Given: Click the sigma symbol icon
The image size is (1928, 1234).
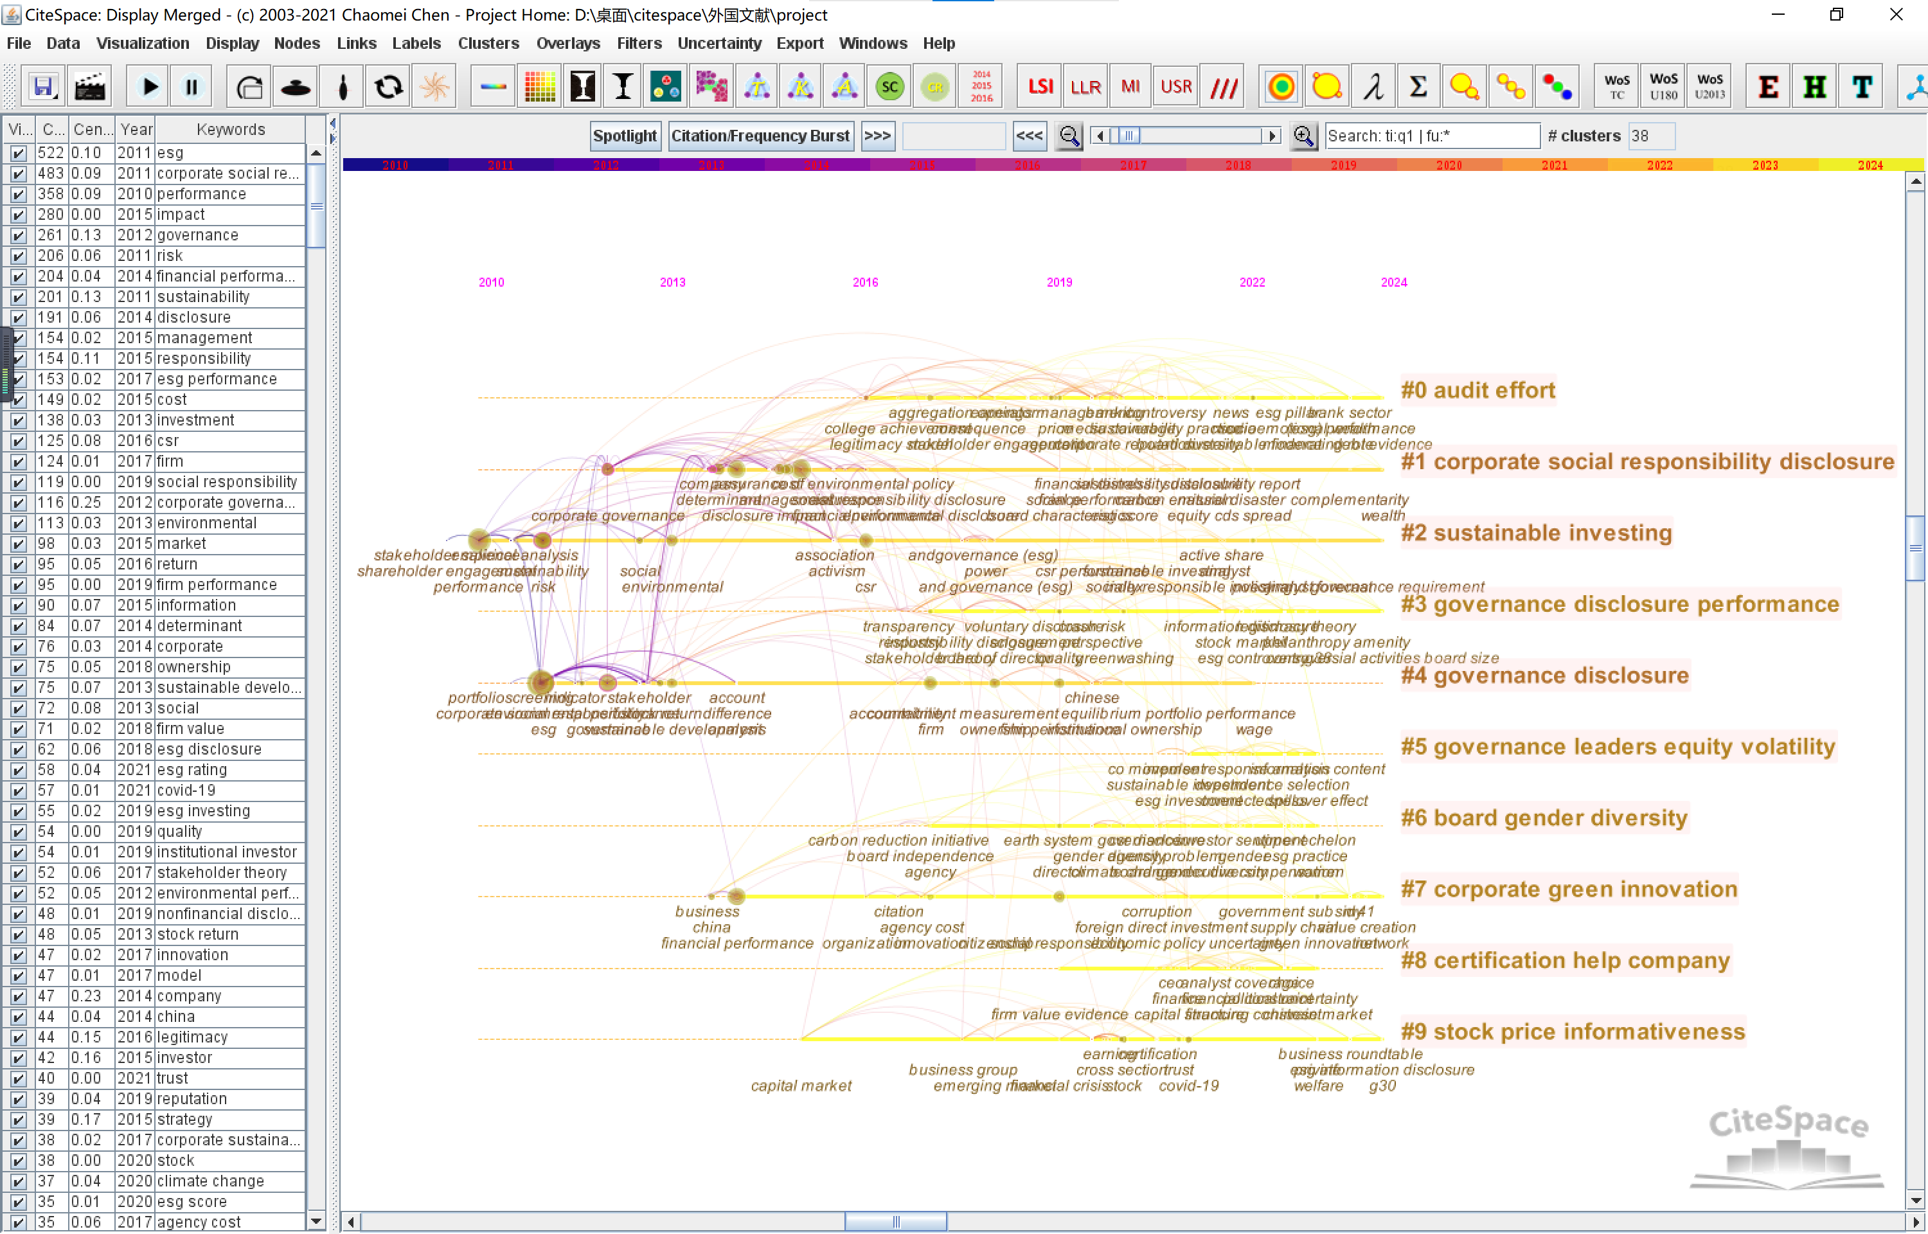Looking at the screenshot, I should coord(1418,87).
